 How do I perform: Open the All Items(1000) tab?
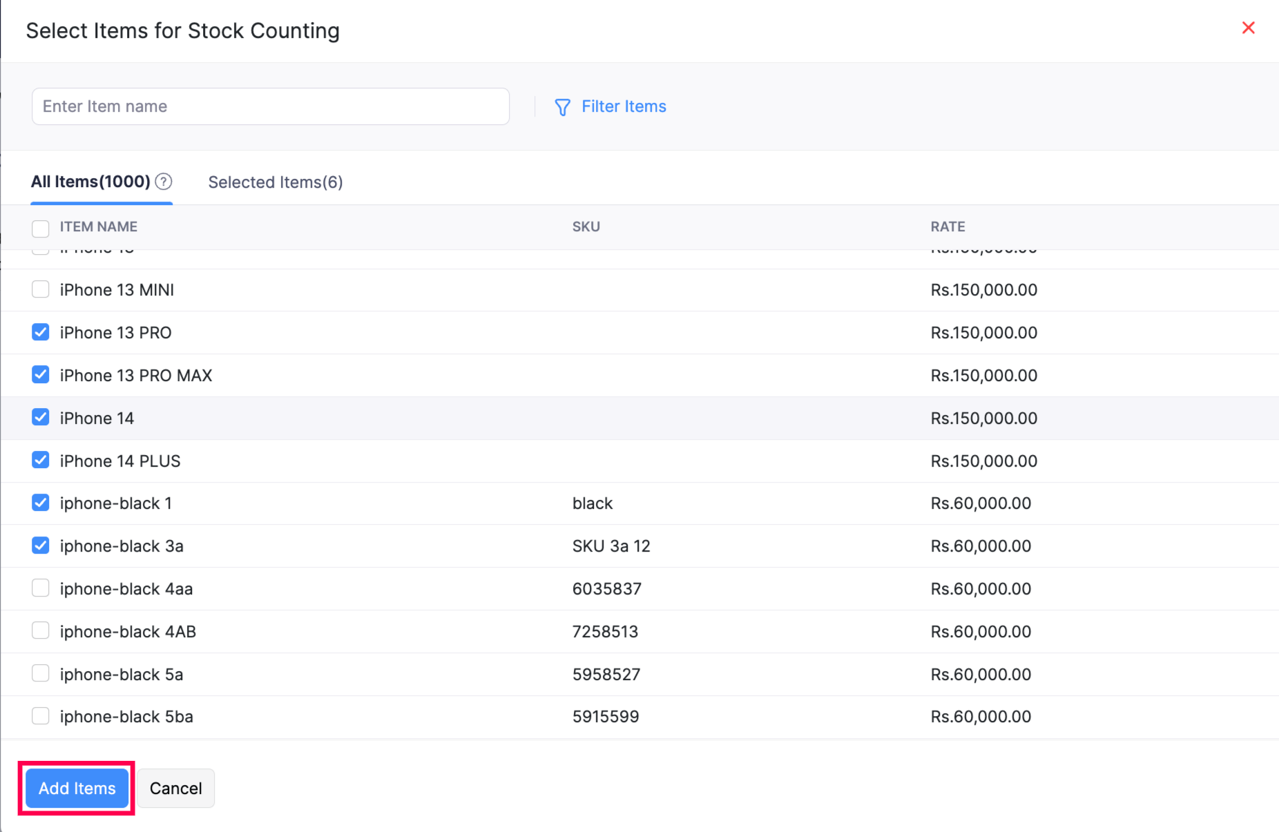pos(92,182)
